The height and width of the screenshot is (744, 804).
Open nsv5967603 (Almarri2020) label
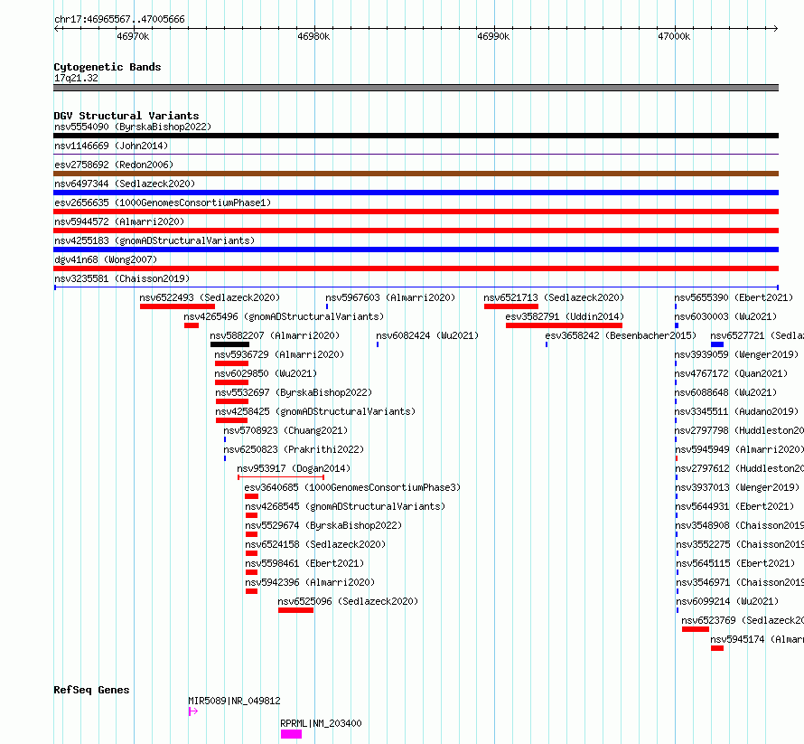390,297
